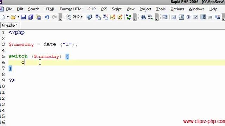Click the <?php opening tag text
This screenshot has width=225, height=126.
point(17,33)
